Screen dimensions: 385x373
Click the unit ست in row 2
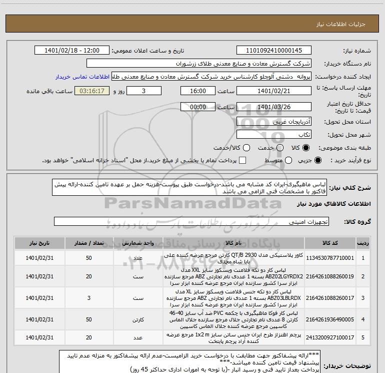click(138, 276)
